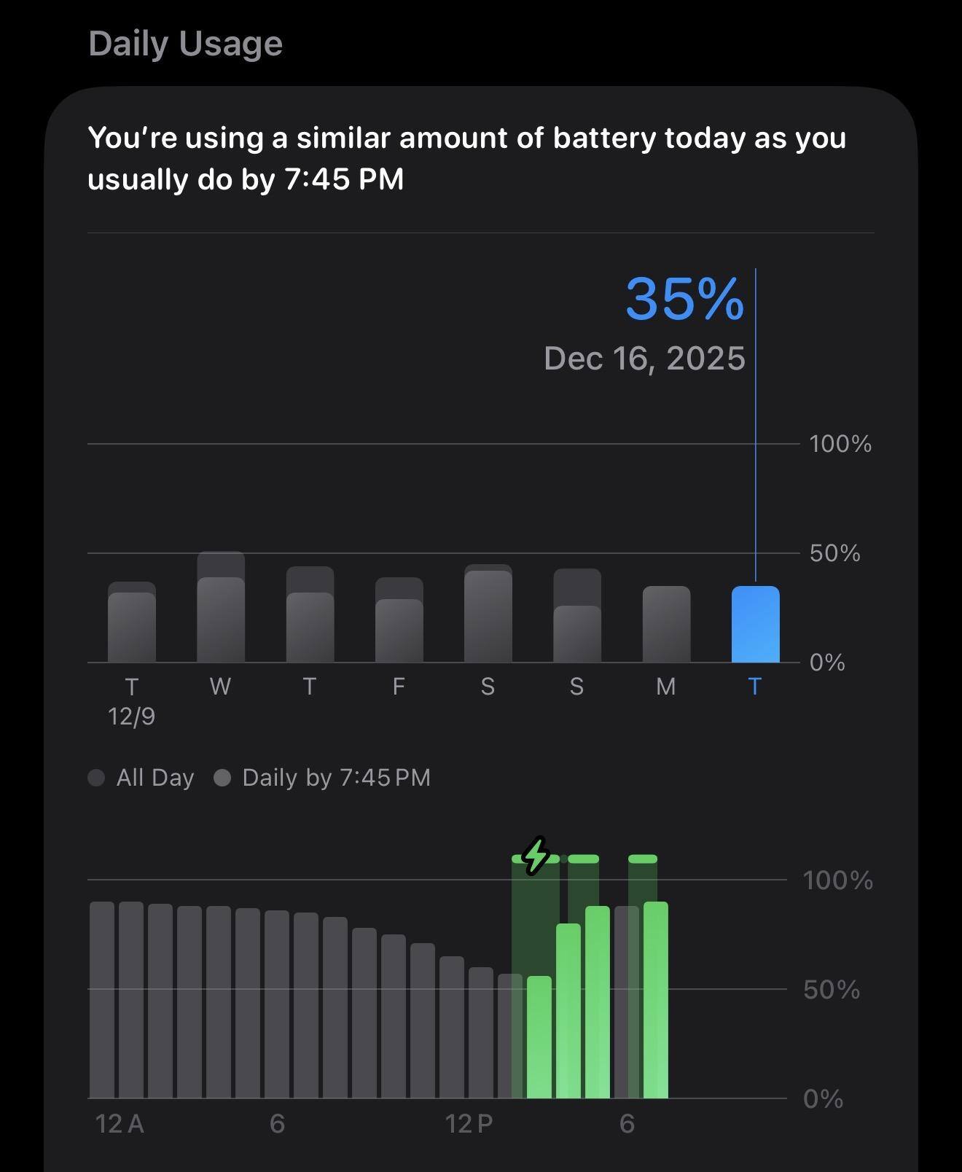Tap the Dec 16, 2025 date label

644,359
